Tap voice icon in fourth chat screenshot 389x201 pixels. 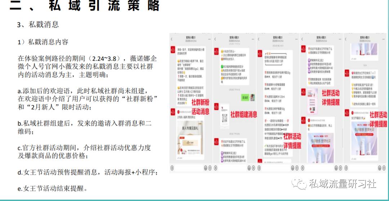coord(303,168)
